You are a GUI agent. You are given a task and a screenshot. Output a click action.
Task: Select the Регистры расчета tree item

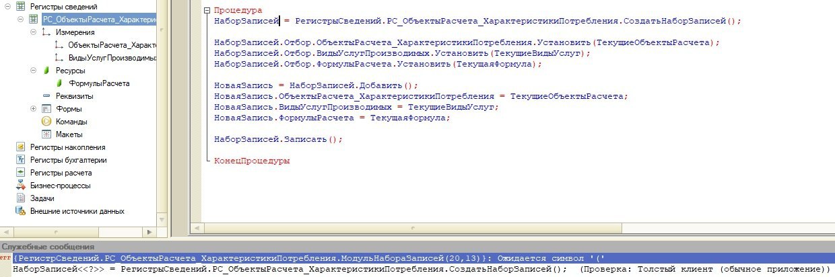tap(61, 173)
